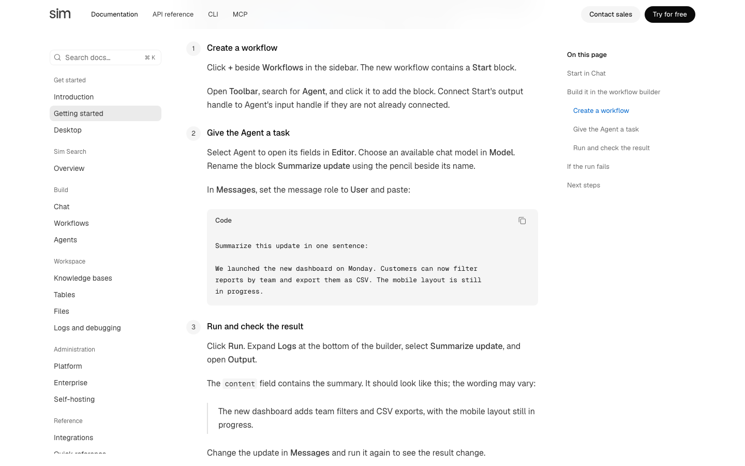The height and width of the screenshot is (466, 745).
Task: Select Getting started in sidebar
Action: pos(106,113)
